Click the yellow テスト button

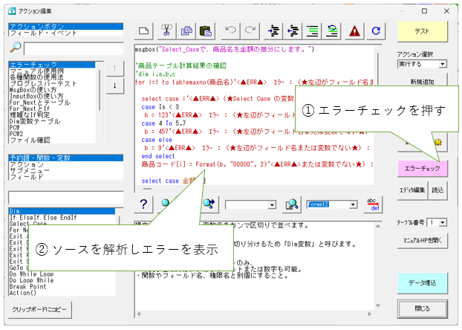pyautogui.click(x=423, y=32)
